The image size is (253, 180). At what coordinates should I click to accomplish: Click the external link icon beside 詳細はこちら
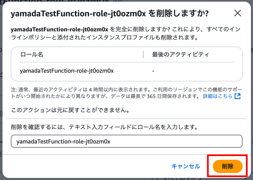237,96
